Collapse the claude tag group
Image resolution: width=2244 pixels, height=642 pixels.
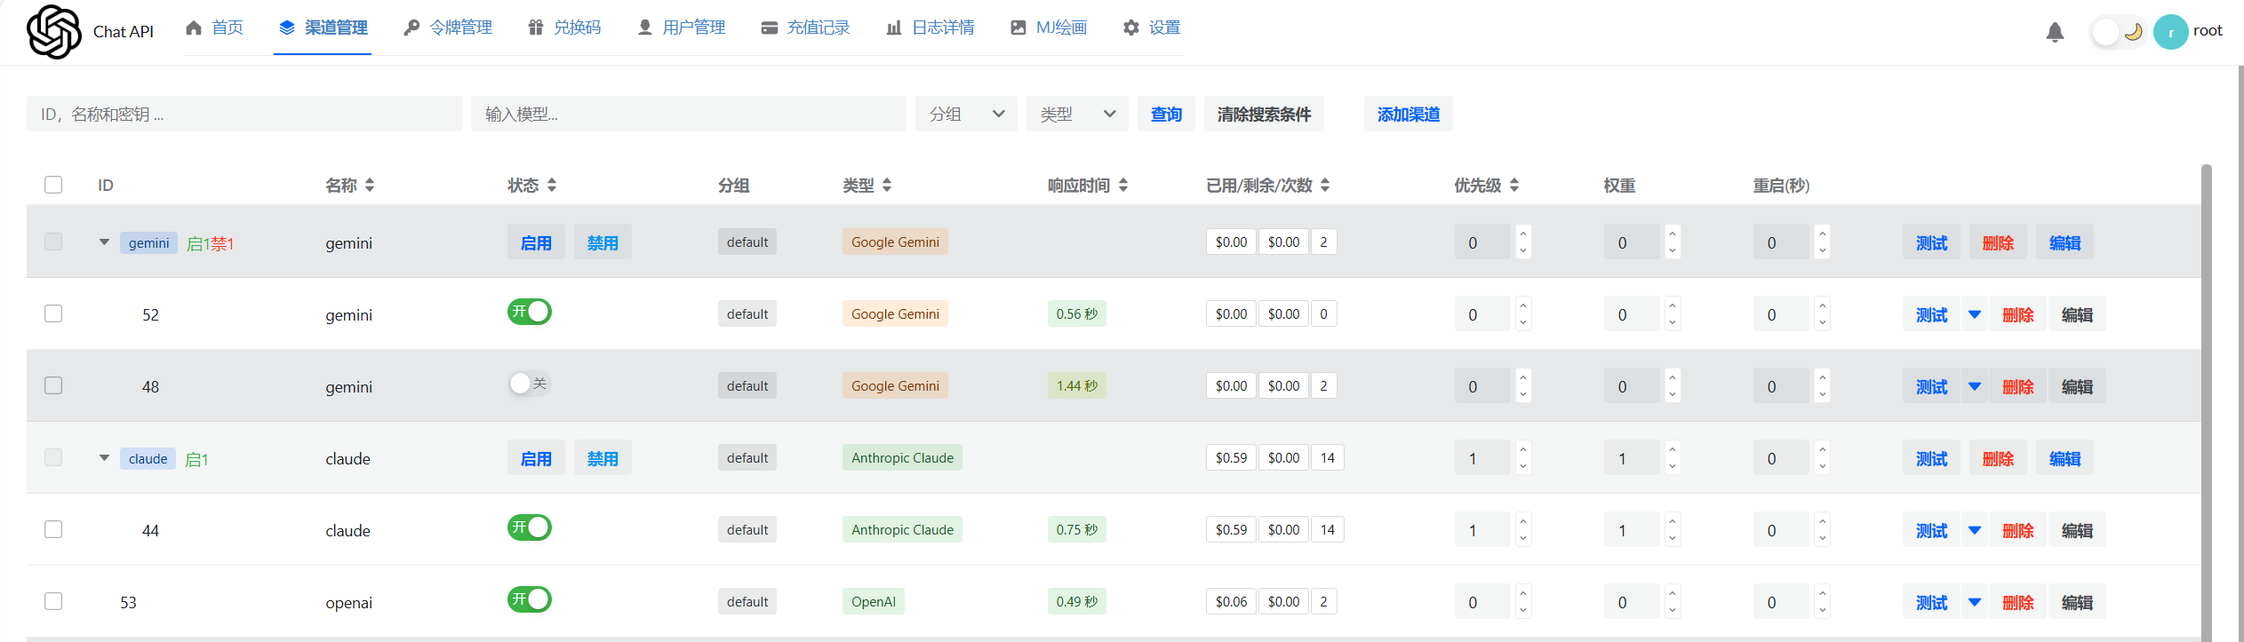pyautogui.click(x=104, y=458)
